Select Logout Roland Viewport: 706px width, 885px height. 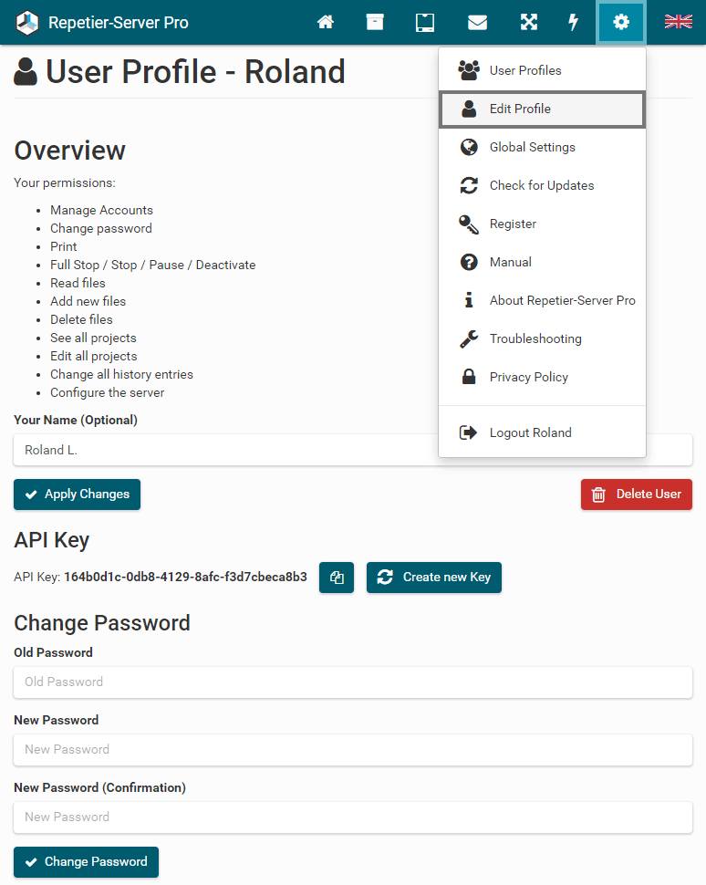530,432
